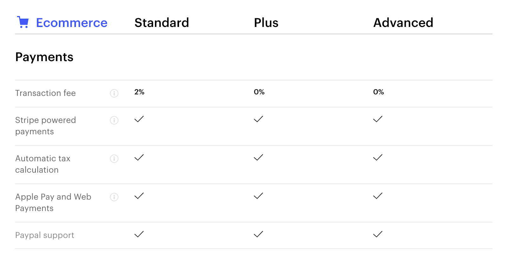Select the Plus plan column header
507x266 pixels.
266,23
